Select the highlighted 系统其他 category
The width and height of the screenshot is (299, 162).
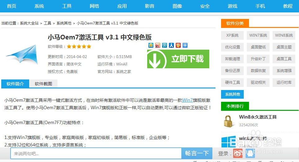[x=233, y=94]
